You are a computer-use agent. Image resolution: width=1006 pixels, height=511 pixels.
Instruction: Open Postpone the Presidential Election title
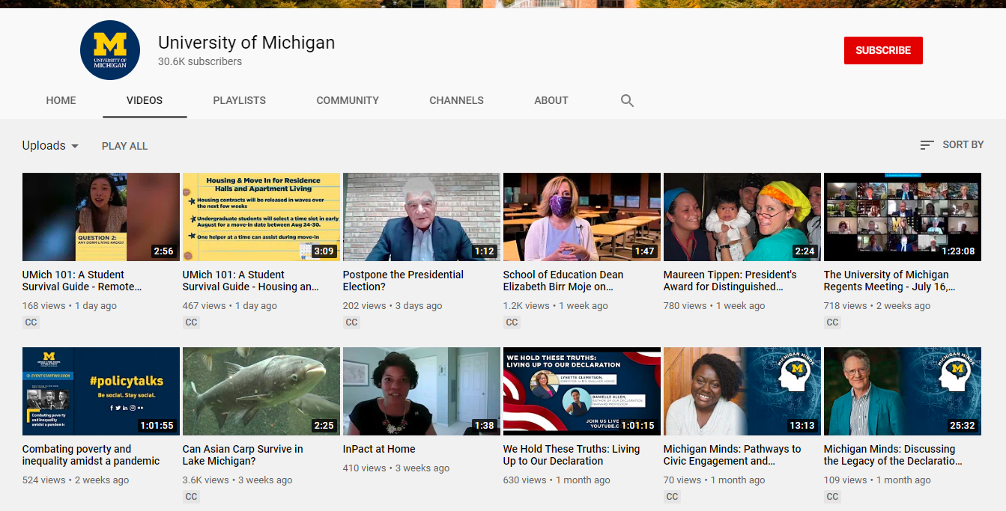[403, 281]
